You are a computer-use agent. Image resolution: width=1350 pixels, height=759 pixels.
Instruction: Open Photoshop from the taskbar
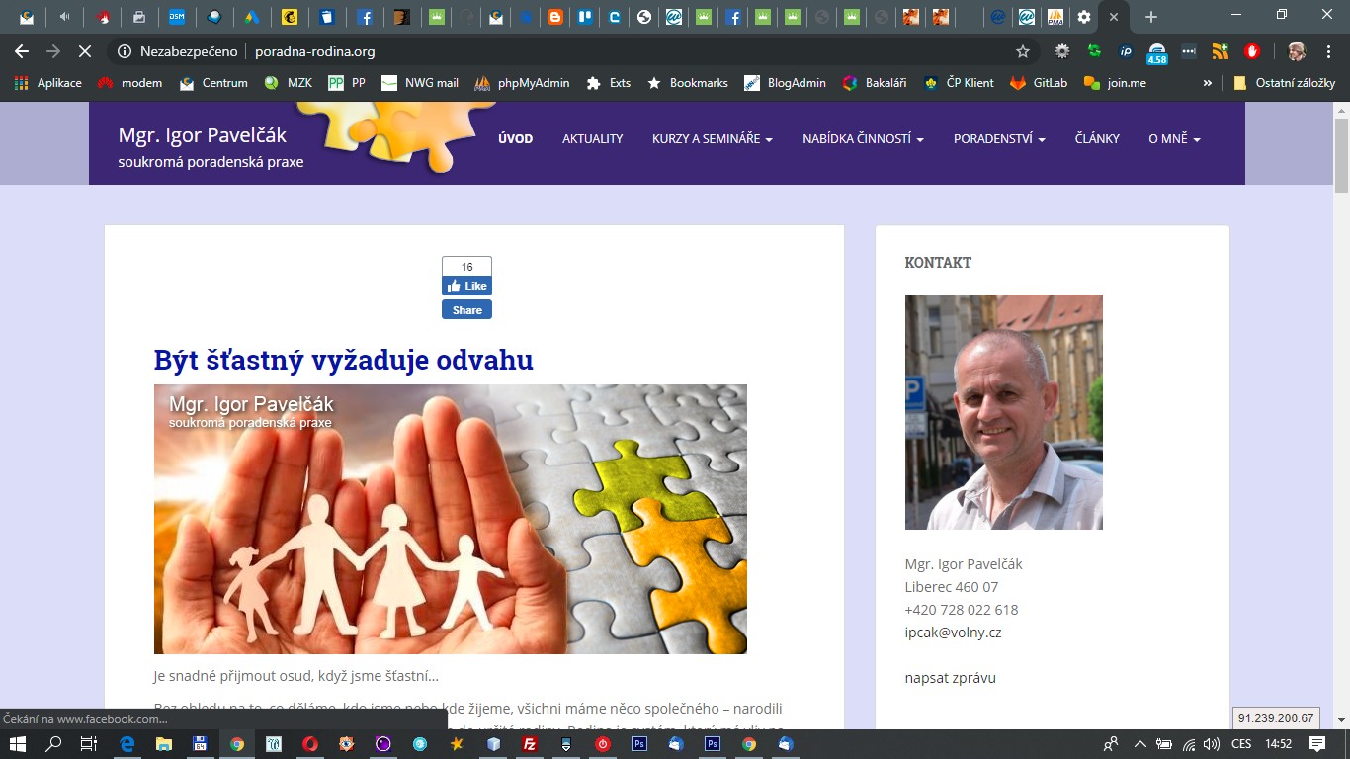click(x=640, y=744)
